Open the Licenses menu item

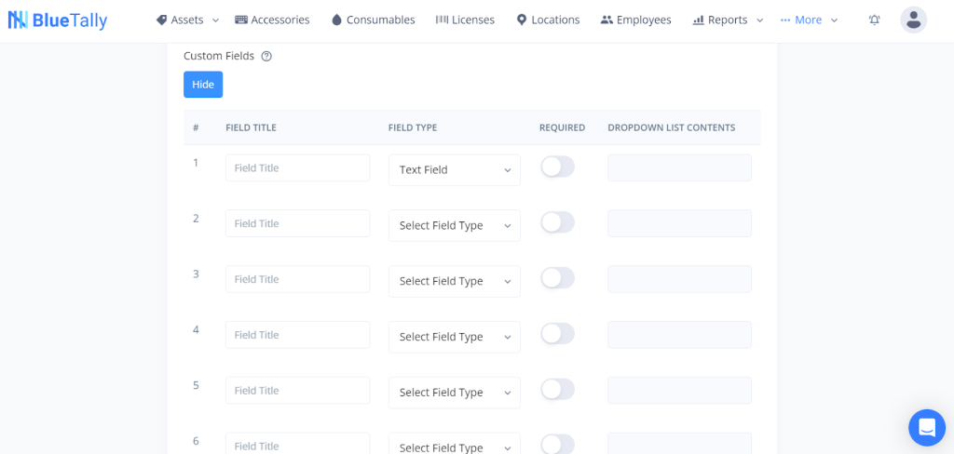click(x=465, y=20)
